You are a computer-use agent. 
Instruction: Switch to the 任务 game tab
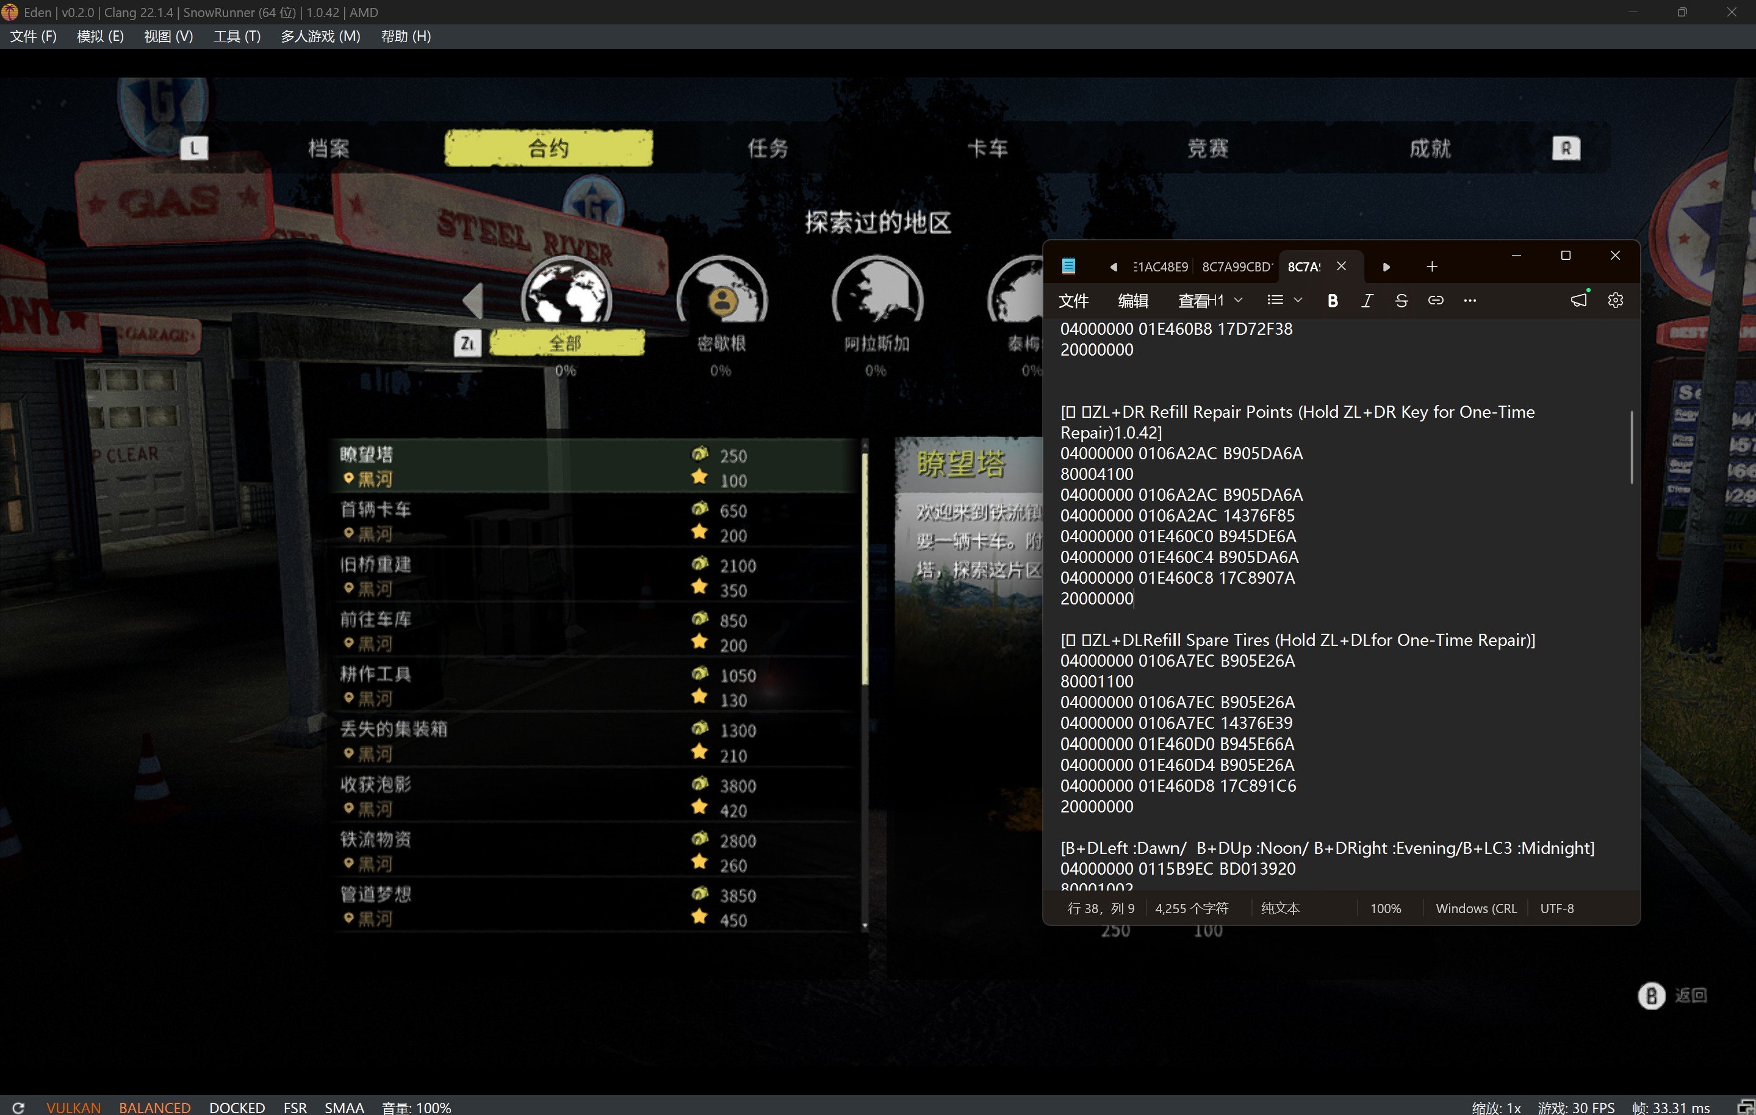click(x=768, y=149)
